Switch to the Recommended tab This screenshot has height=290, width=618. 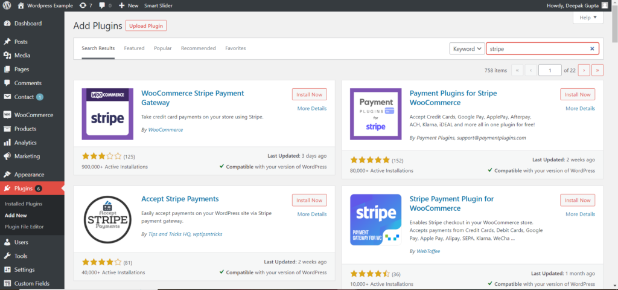point(198,48)
